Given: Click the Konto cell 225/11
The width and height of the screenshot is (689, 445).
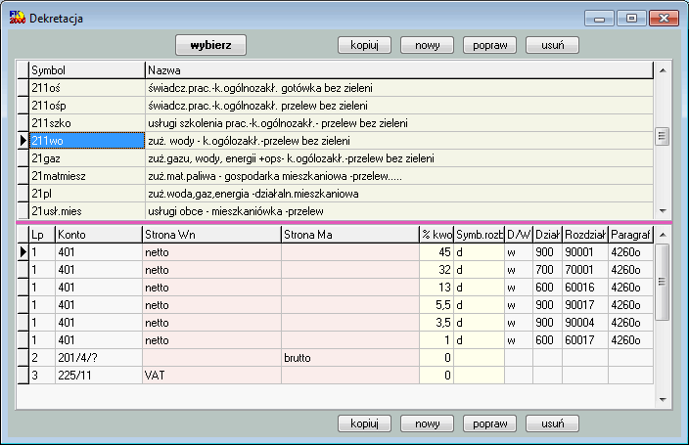Looking at the screenshot, I should pyautogui.click(x=99, y=376).
